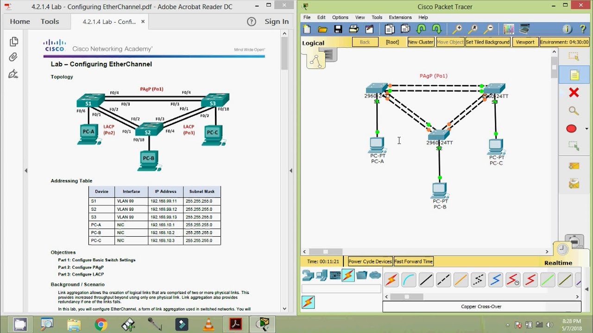The width and height of the screenshot is (593, 333).
Task: Open Acrobat help question mark
Action: click(251, 21)
